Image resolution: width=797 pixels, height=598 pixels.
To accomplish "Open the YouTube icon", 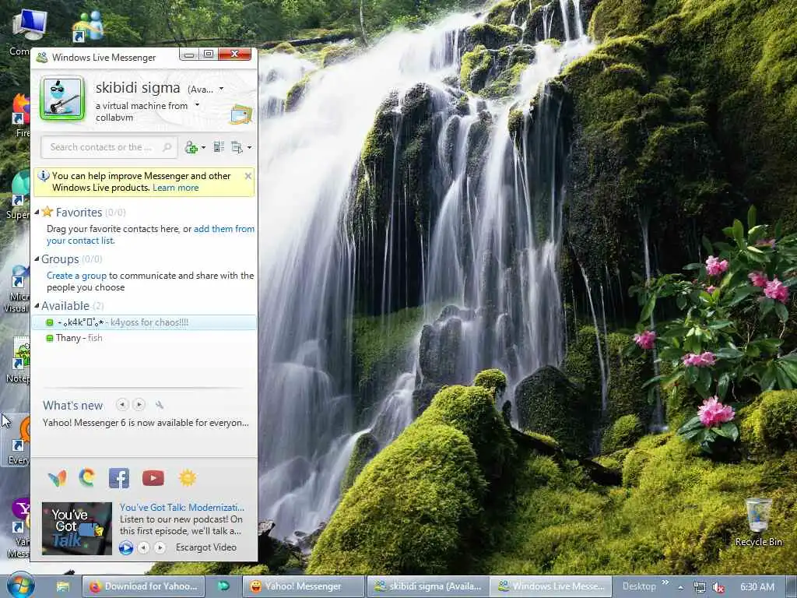I will [153, 478].
